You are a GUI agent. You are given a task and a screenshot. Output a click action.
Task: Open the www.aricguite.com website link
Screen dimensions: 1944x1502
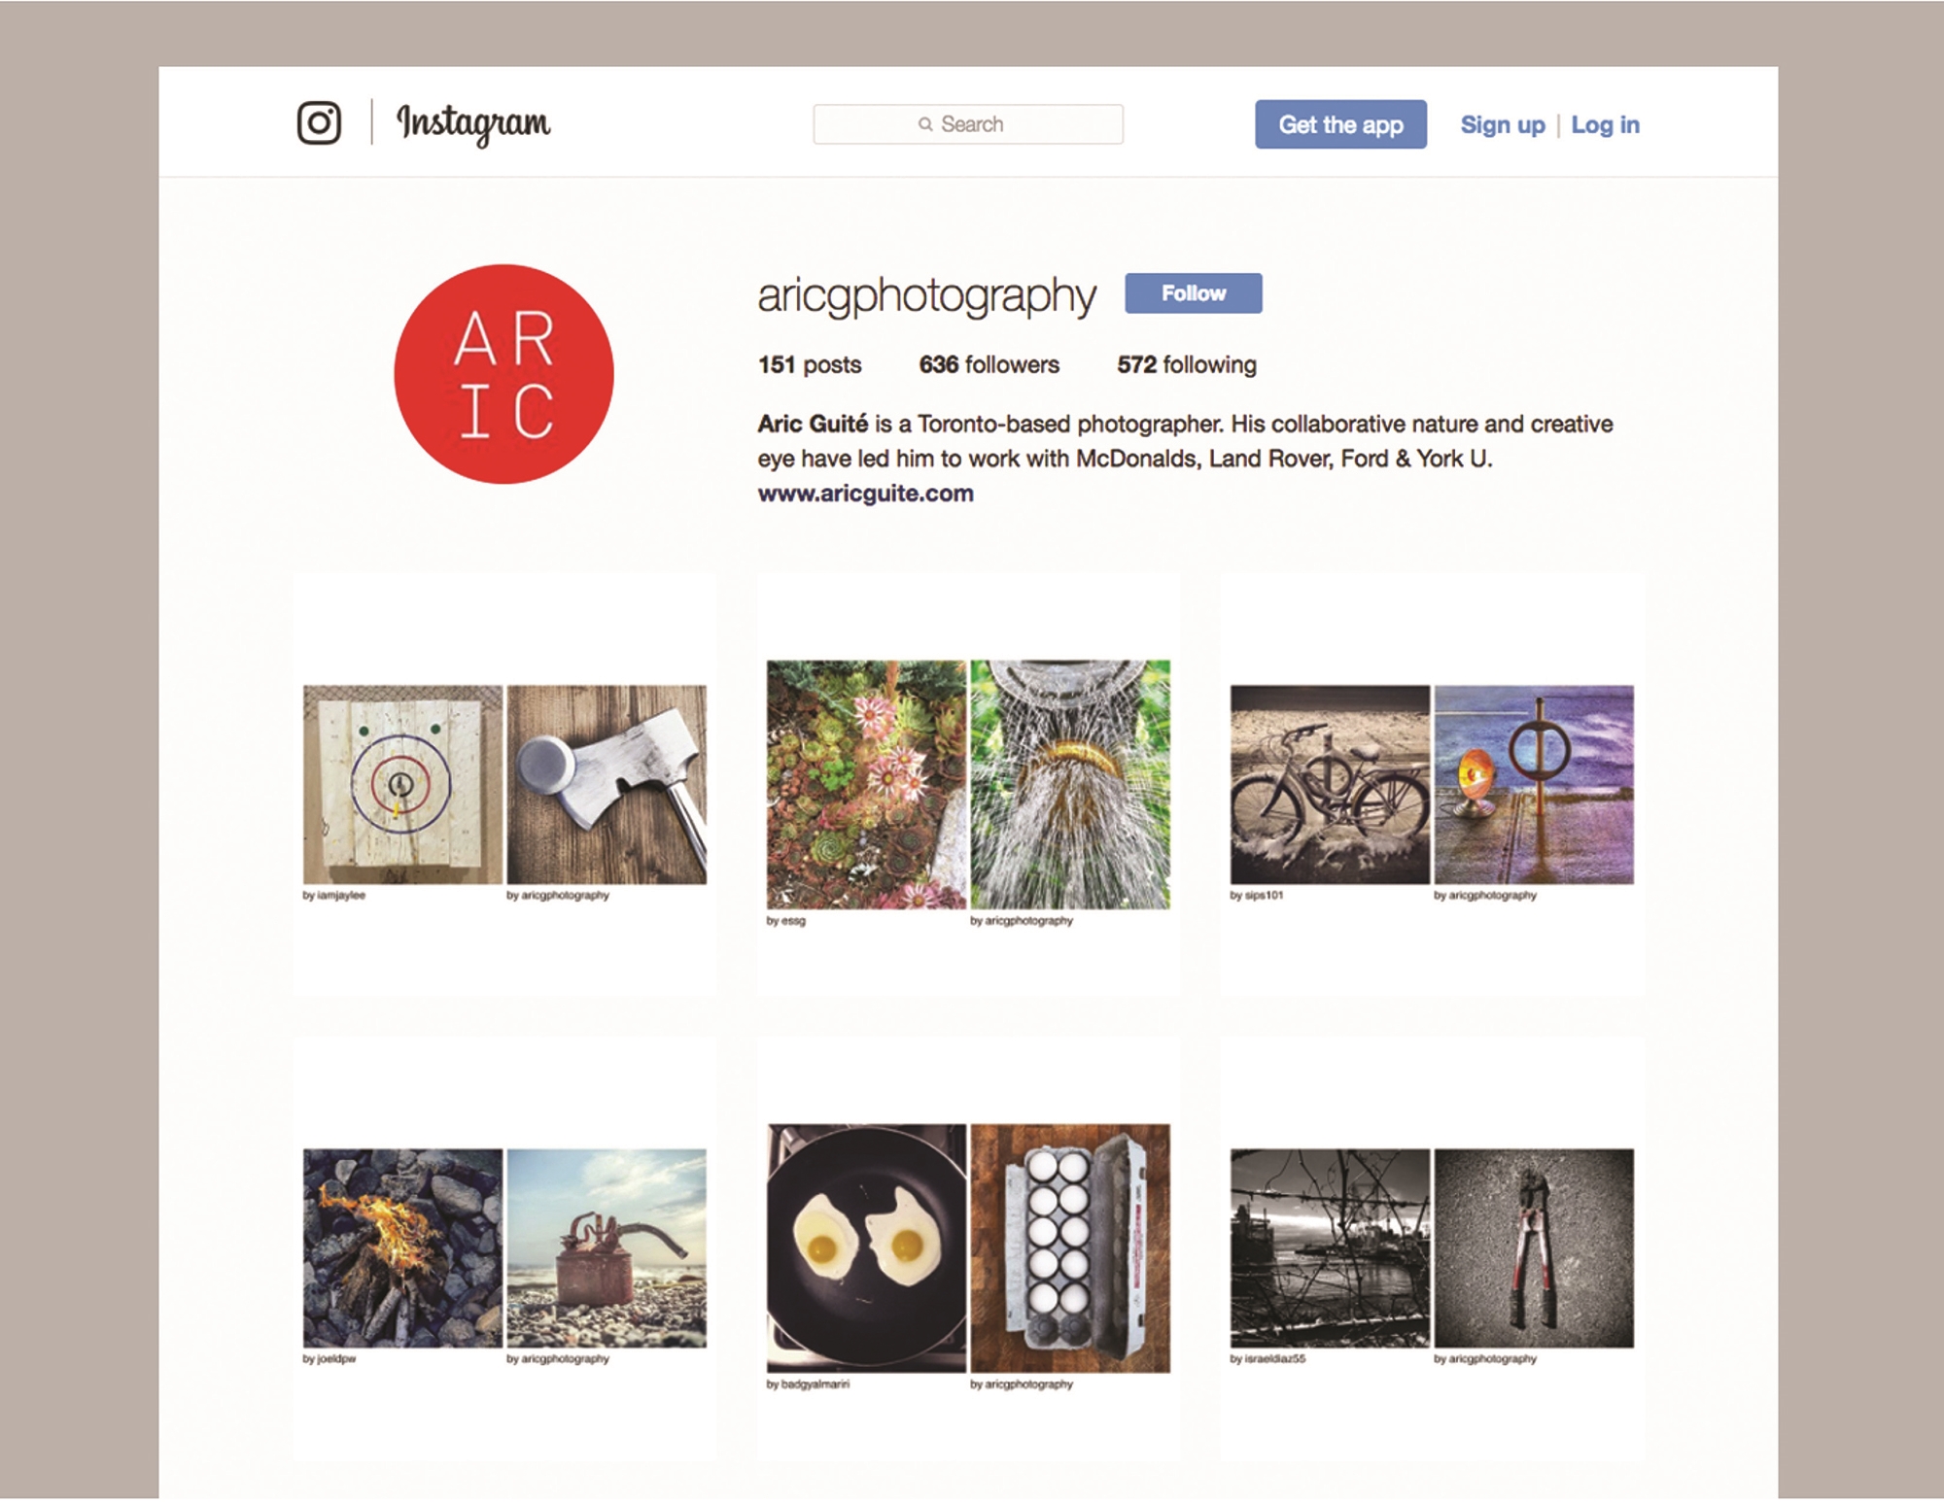pyautogui.click(x=865, y=494)
